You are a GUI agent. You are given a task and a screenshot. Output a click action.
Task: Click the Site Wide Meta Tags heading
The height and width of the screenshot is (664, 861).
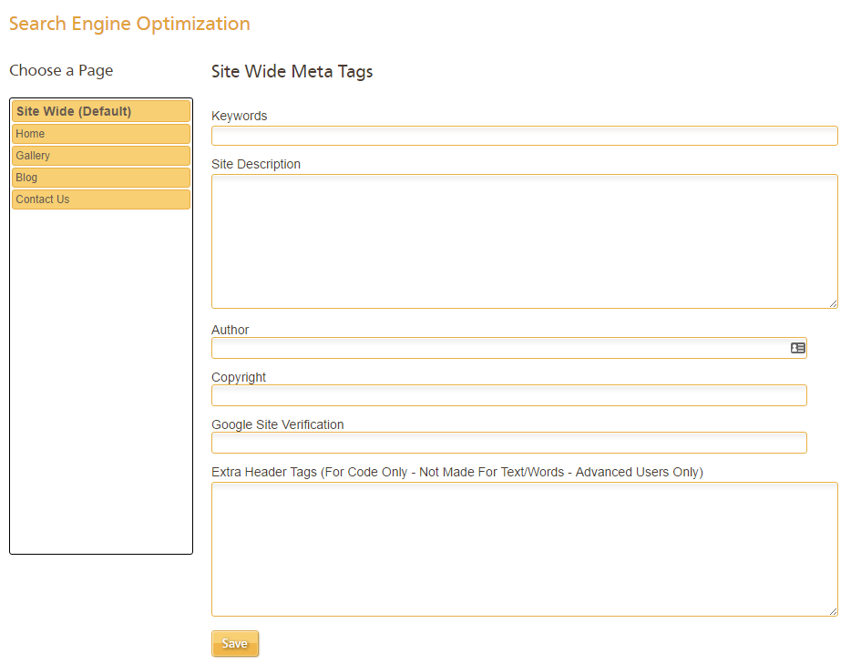coord(292,71)
